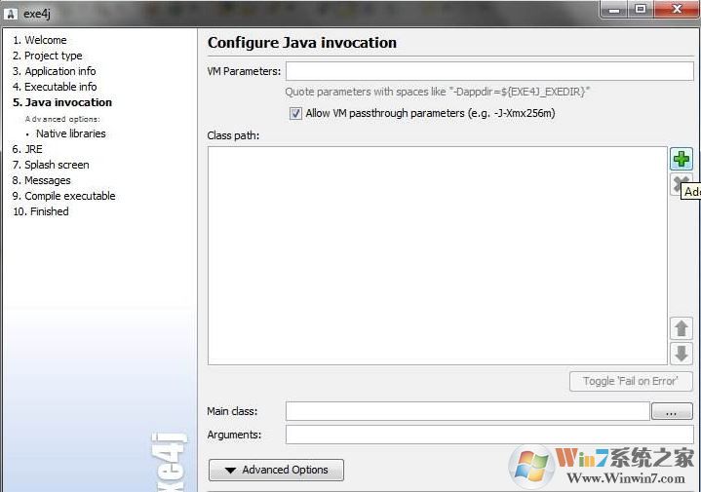Jump to step 6. JRE
Image resolution: width=701 pixels, height=492 pixels.
[x=27, y=149]
